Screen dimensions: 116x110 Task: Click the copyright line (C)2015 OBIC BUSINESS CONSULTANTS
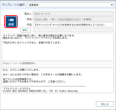41,91
